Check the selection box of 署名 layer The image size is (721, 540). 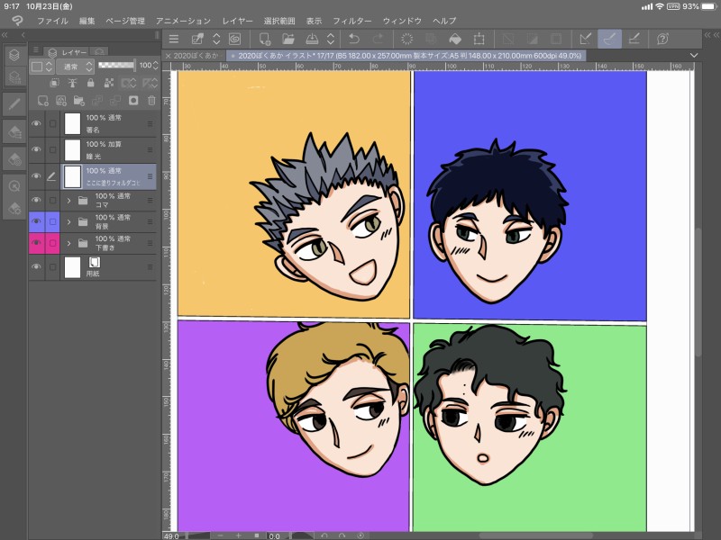pos(53,123)
